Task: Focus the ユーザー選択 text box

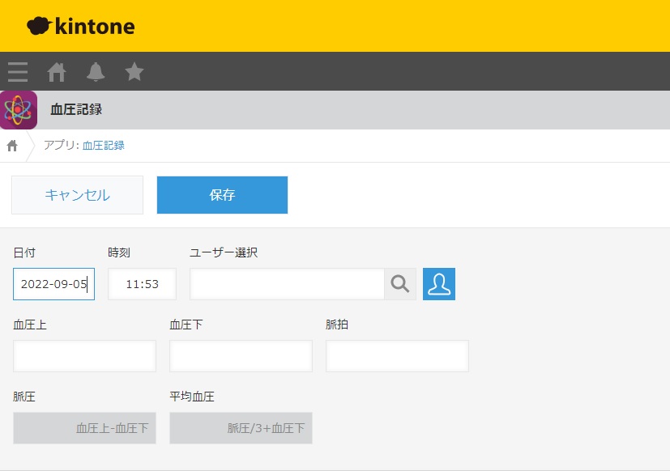Action: click(287, 284)
